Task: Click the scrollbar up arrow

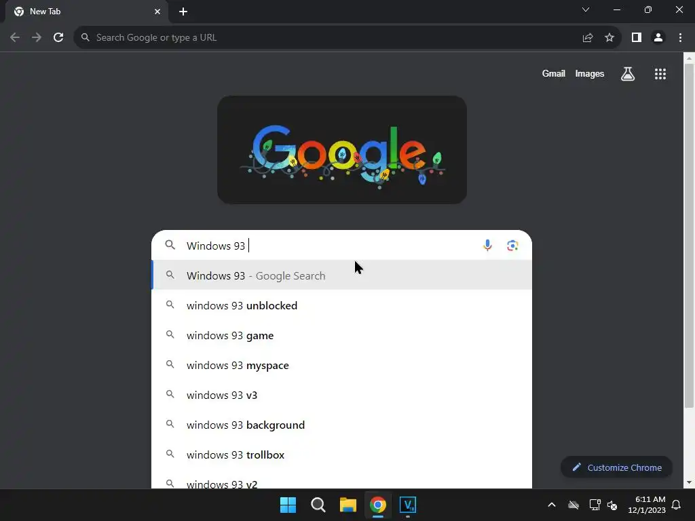Action: tap(689, 58)
